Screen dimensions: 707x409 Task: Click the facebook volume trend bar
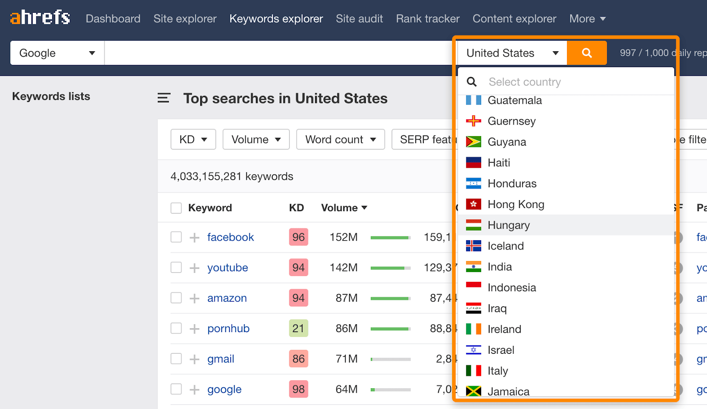pos(391,238)
